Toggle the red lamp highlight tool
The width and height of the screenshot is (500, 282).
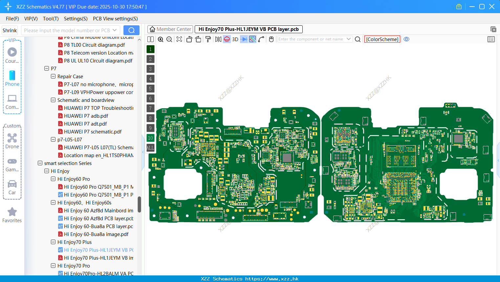227,39
